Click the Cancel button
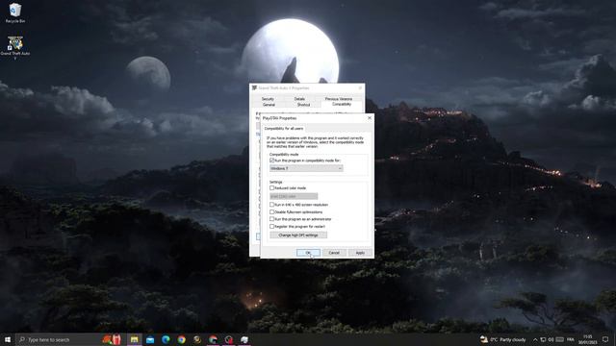616x346 pixels. [334, 253]
